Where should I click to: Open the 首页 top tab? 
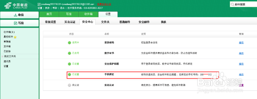49,14
